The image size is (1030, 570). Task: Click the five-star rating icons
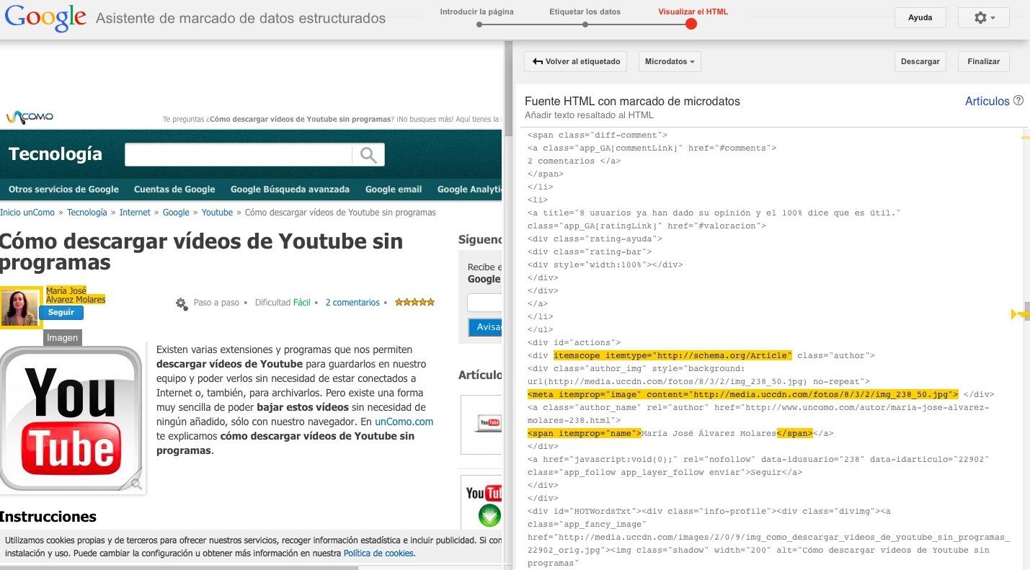point(414,303)
